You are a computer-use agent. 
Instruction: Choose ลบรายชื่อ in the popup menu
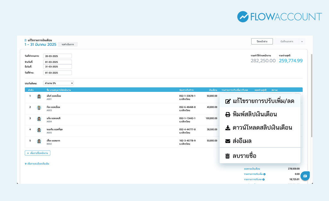tap(244, 156)
